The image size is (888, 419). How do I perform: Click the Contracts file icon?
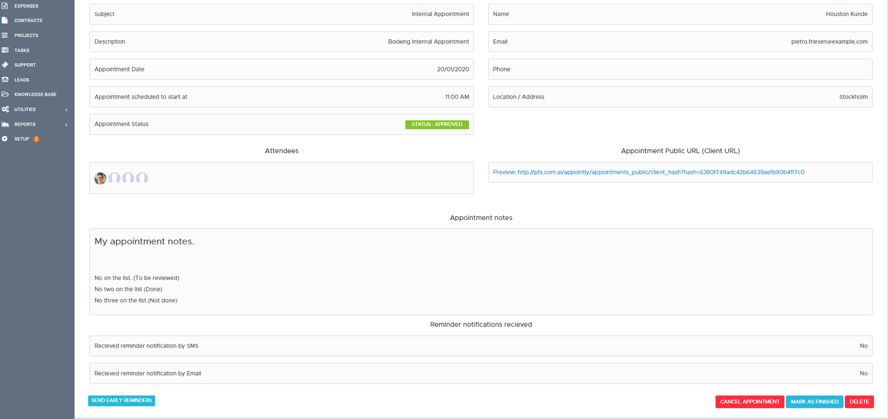pos(5,21)
